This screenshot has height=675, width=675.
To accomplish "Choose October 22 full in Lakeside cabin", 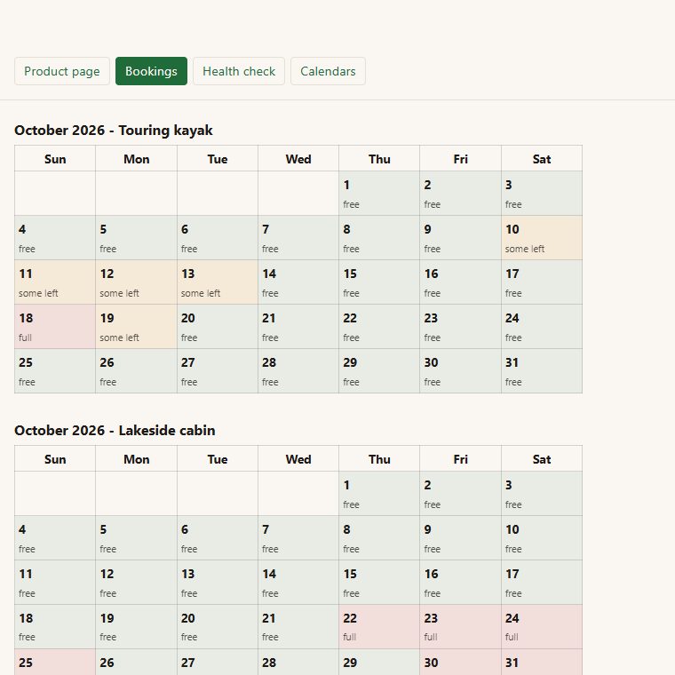I will click(x=379, y=627).
